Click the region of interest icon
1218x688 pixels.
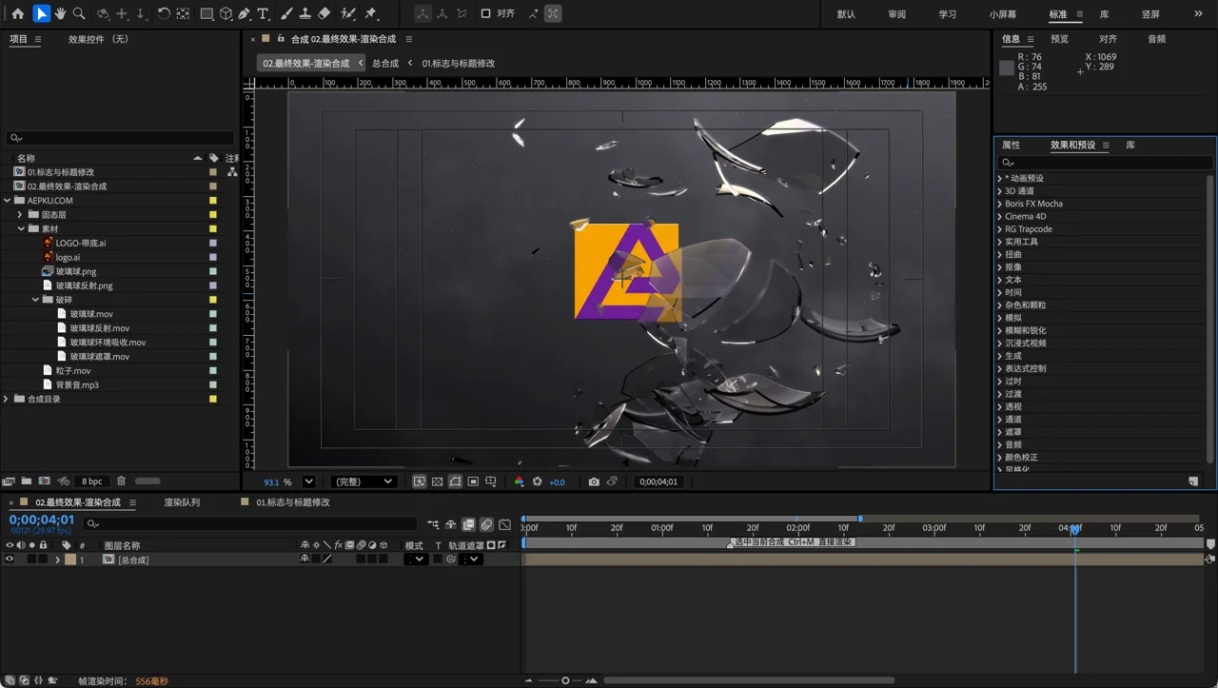[473, 482]
